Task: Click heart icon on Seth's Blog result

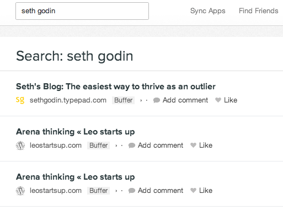Action: point(218,100)
